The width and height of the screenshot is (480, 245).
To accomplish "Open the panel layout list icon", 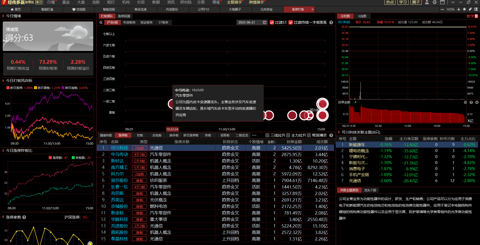I will pyautogui.click(x=476, y=9).
